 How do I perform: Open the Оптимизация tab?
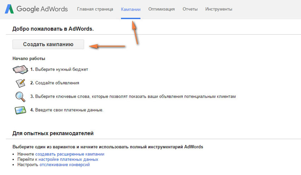point(161,9)
